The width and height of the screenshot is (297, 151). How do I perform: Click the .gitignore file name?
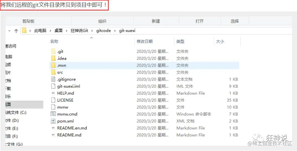[66, 79]
